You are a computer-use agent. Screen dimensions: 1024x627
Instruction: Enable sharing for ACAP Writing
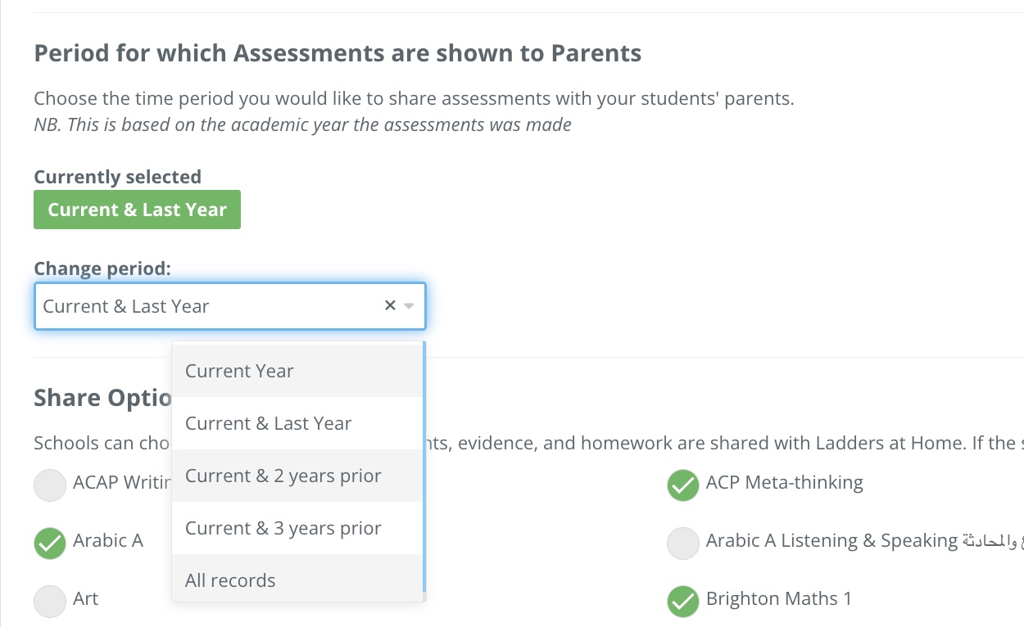[50, 485]
